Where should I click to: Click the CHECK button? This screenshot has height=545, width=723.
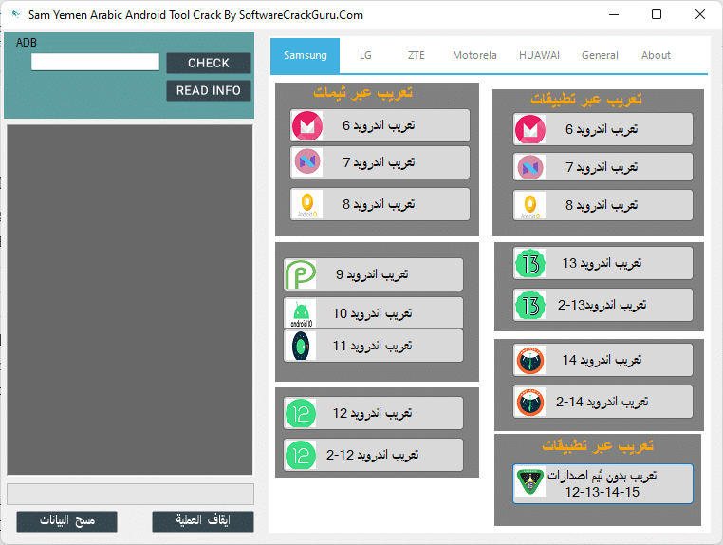pos(209,63)
